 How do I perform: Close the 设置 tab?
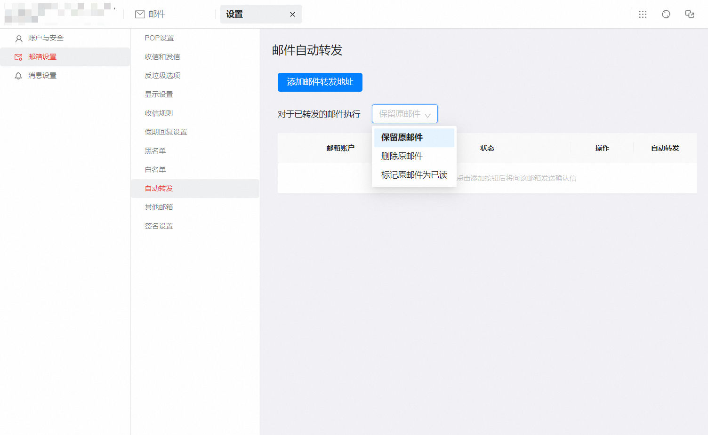point(292,14)
